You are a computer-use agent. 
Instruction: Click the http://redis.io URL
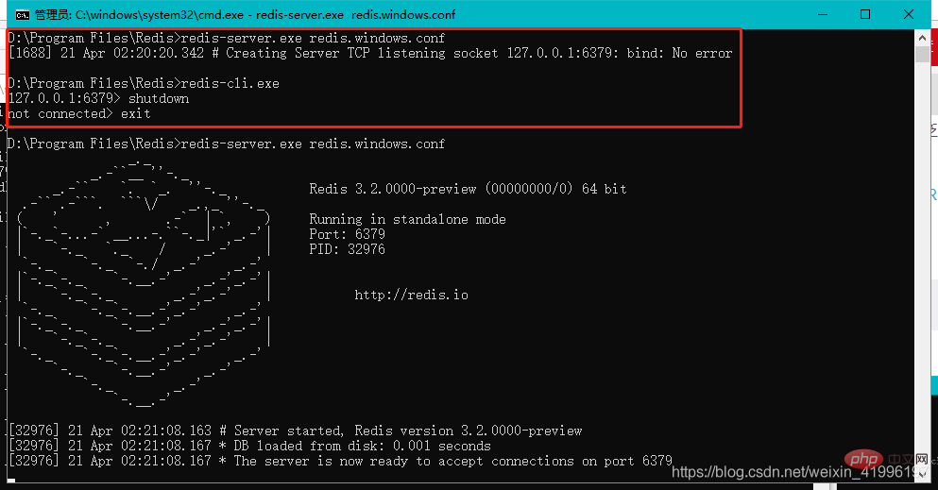pyautogui.click(x=411, y=295)
